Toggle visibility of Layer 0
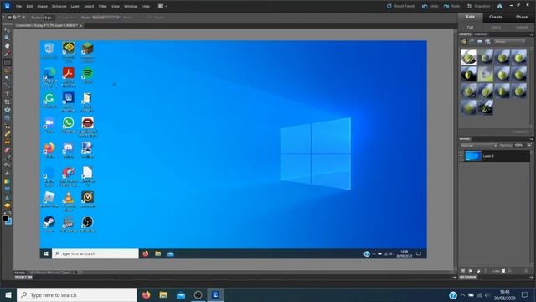Viewport: 536px width, 302px height. [461, 156]
